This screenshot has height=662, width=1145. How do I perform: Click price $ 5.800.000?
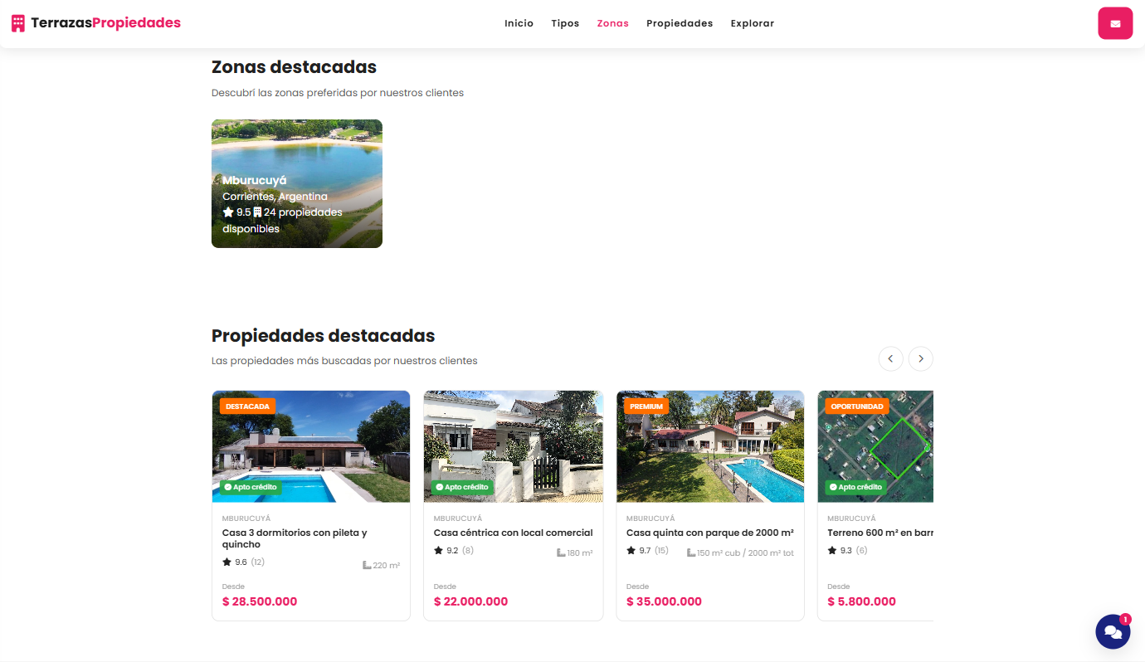pos(862,601)
